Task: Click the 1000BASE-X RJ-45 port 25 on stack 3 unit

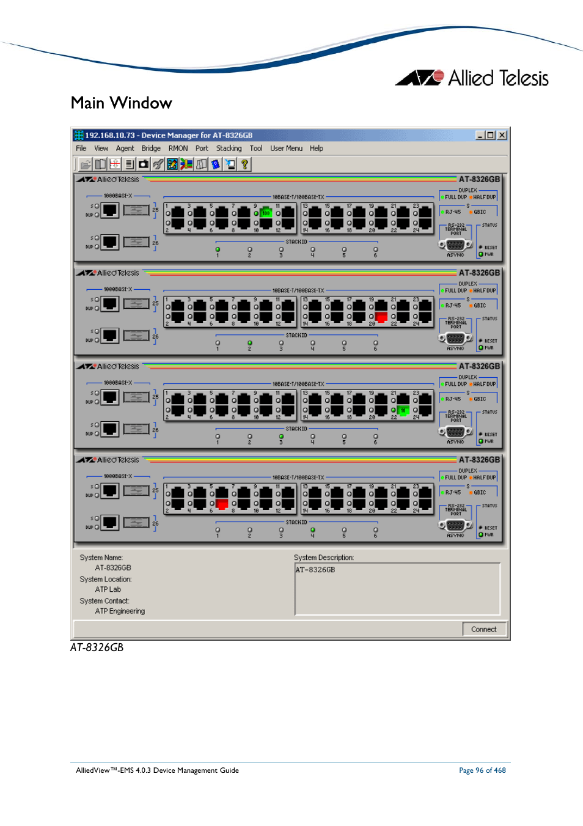Action: click(110, 397)
